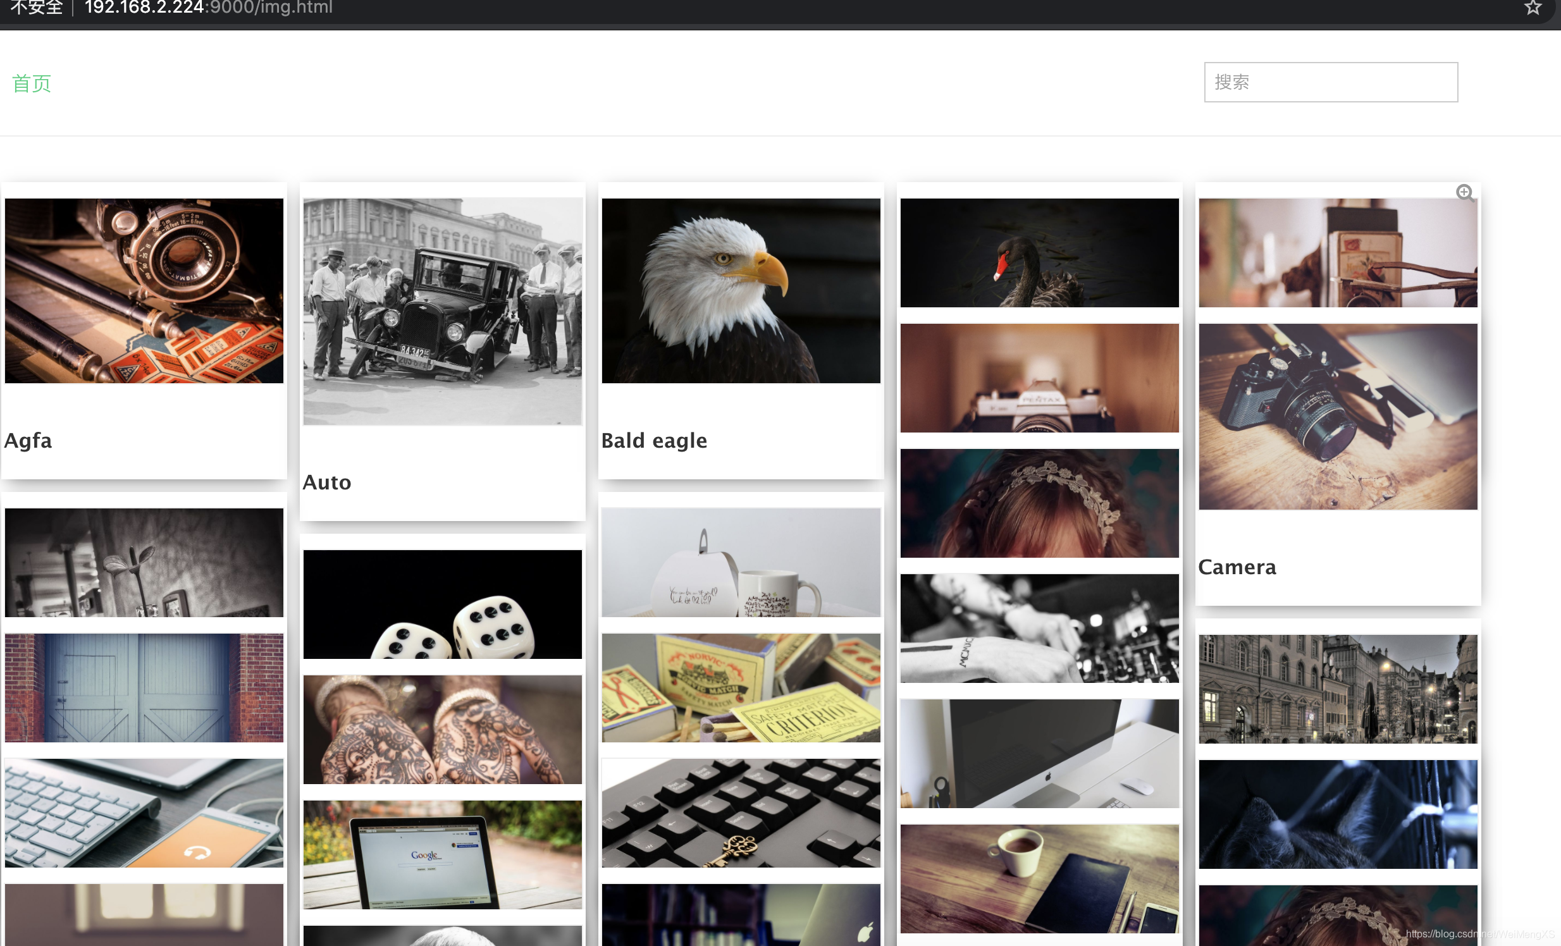The height and width of the screenshot is (946, 1561).
Task: Open the black-and-white Auto car photo
Action: coord(442,311)
